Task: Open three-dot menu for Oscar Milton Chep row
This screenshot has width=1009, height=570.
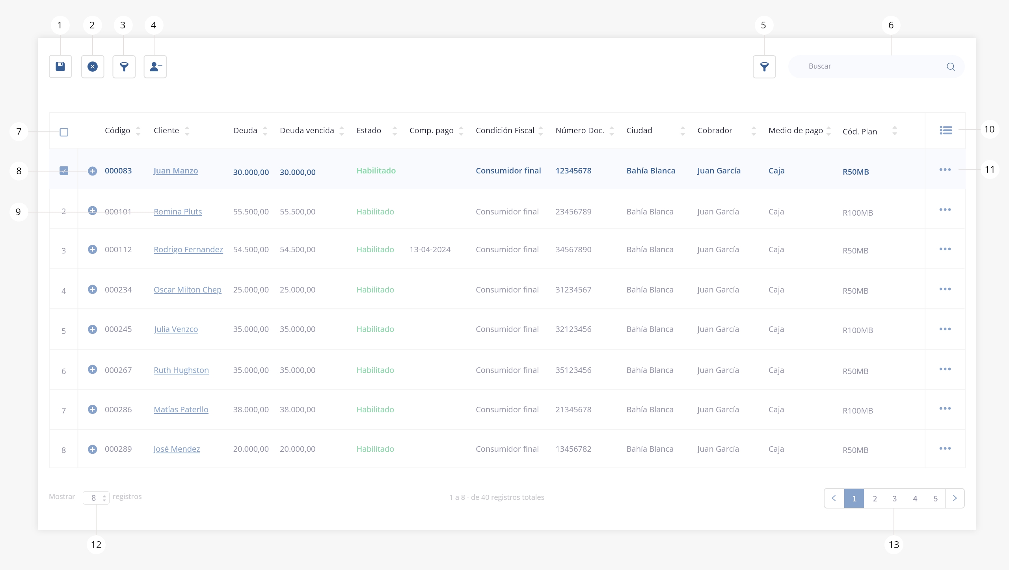Action: click(x=945, y=289)
